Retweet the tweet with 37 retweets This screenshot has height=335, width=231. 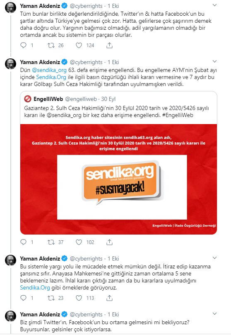(51, 242)
